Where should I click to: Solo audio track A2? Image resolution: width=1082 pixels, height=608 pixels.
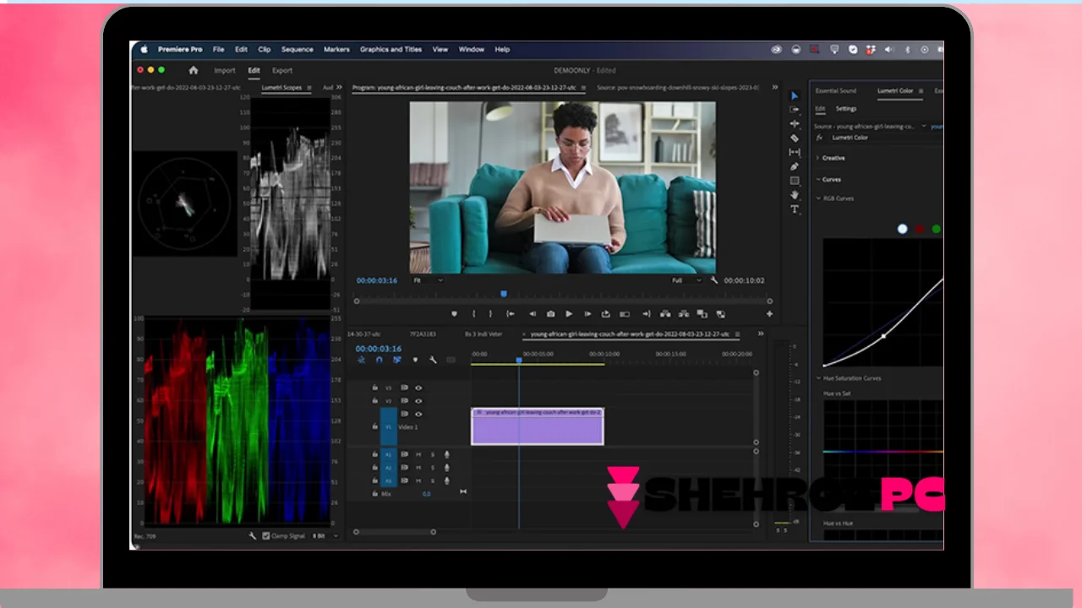(x=433, y=467)
